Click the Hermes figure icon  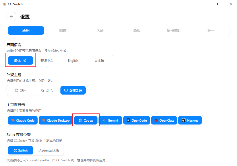pyautogui.click(x=184, y=120)
